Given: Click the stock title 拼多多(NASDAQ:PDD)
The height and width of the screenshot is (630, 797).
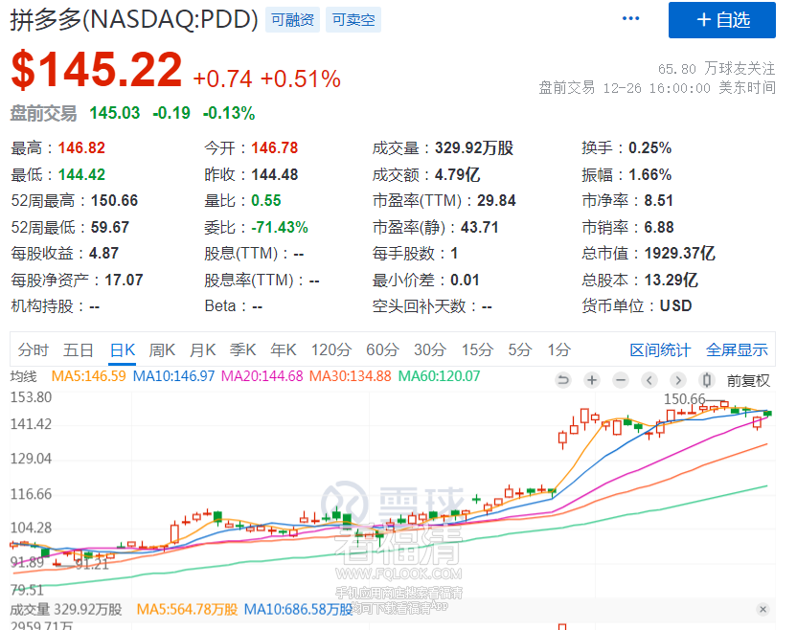Looking at the screenshot, I should [x=134, y=20].
